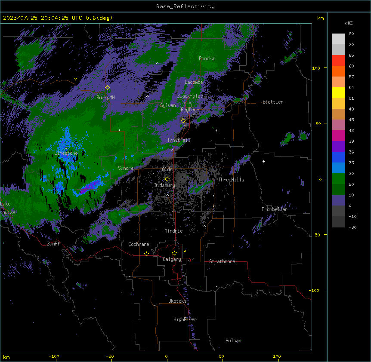Click the Sylvan label

coord(168,105)
